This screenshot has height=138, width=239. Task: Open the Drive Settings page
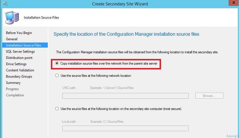tap(16, 64)
